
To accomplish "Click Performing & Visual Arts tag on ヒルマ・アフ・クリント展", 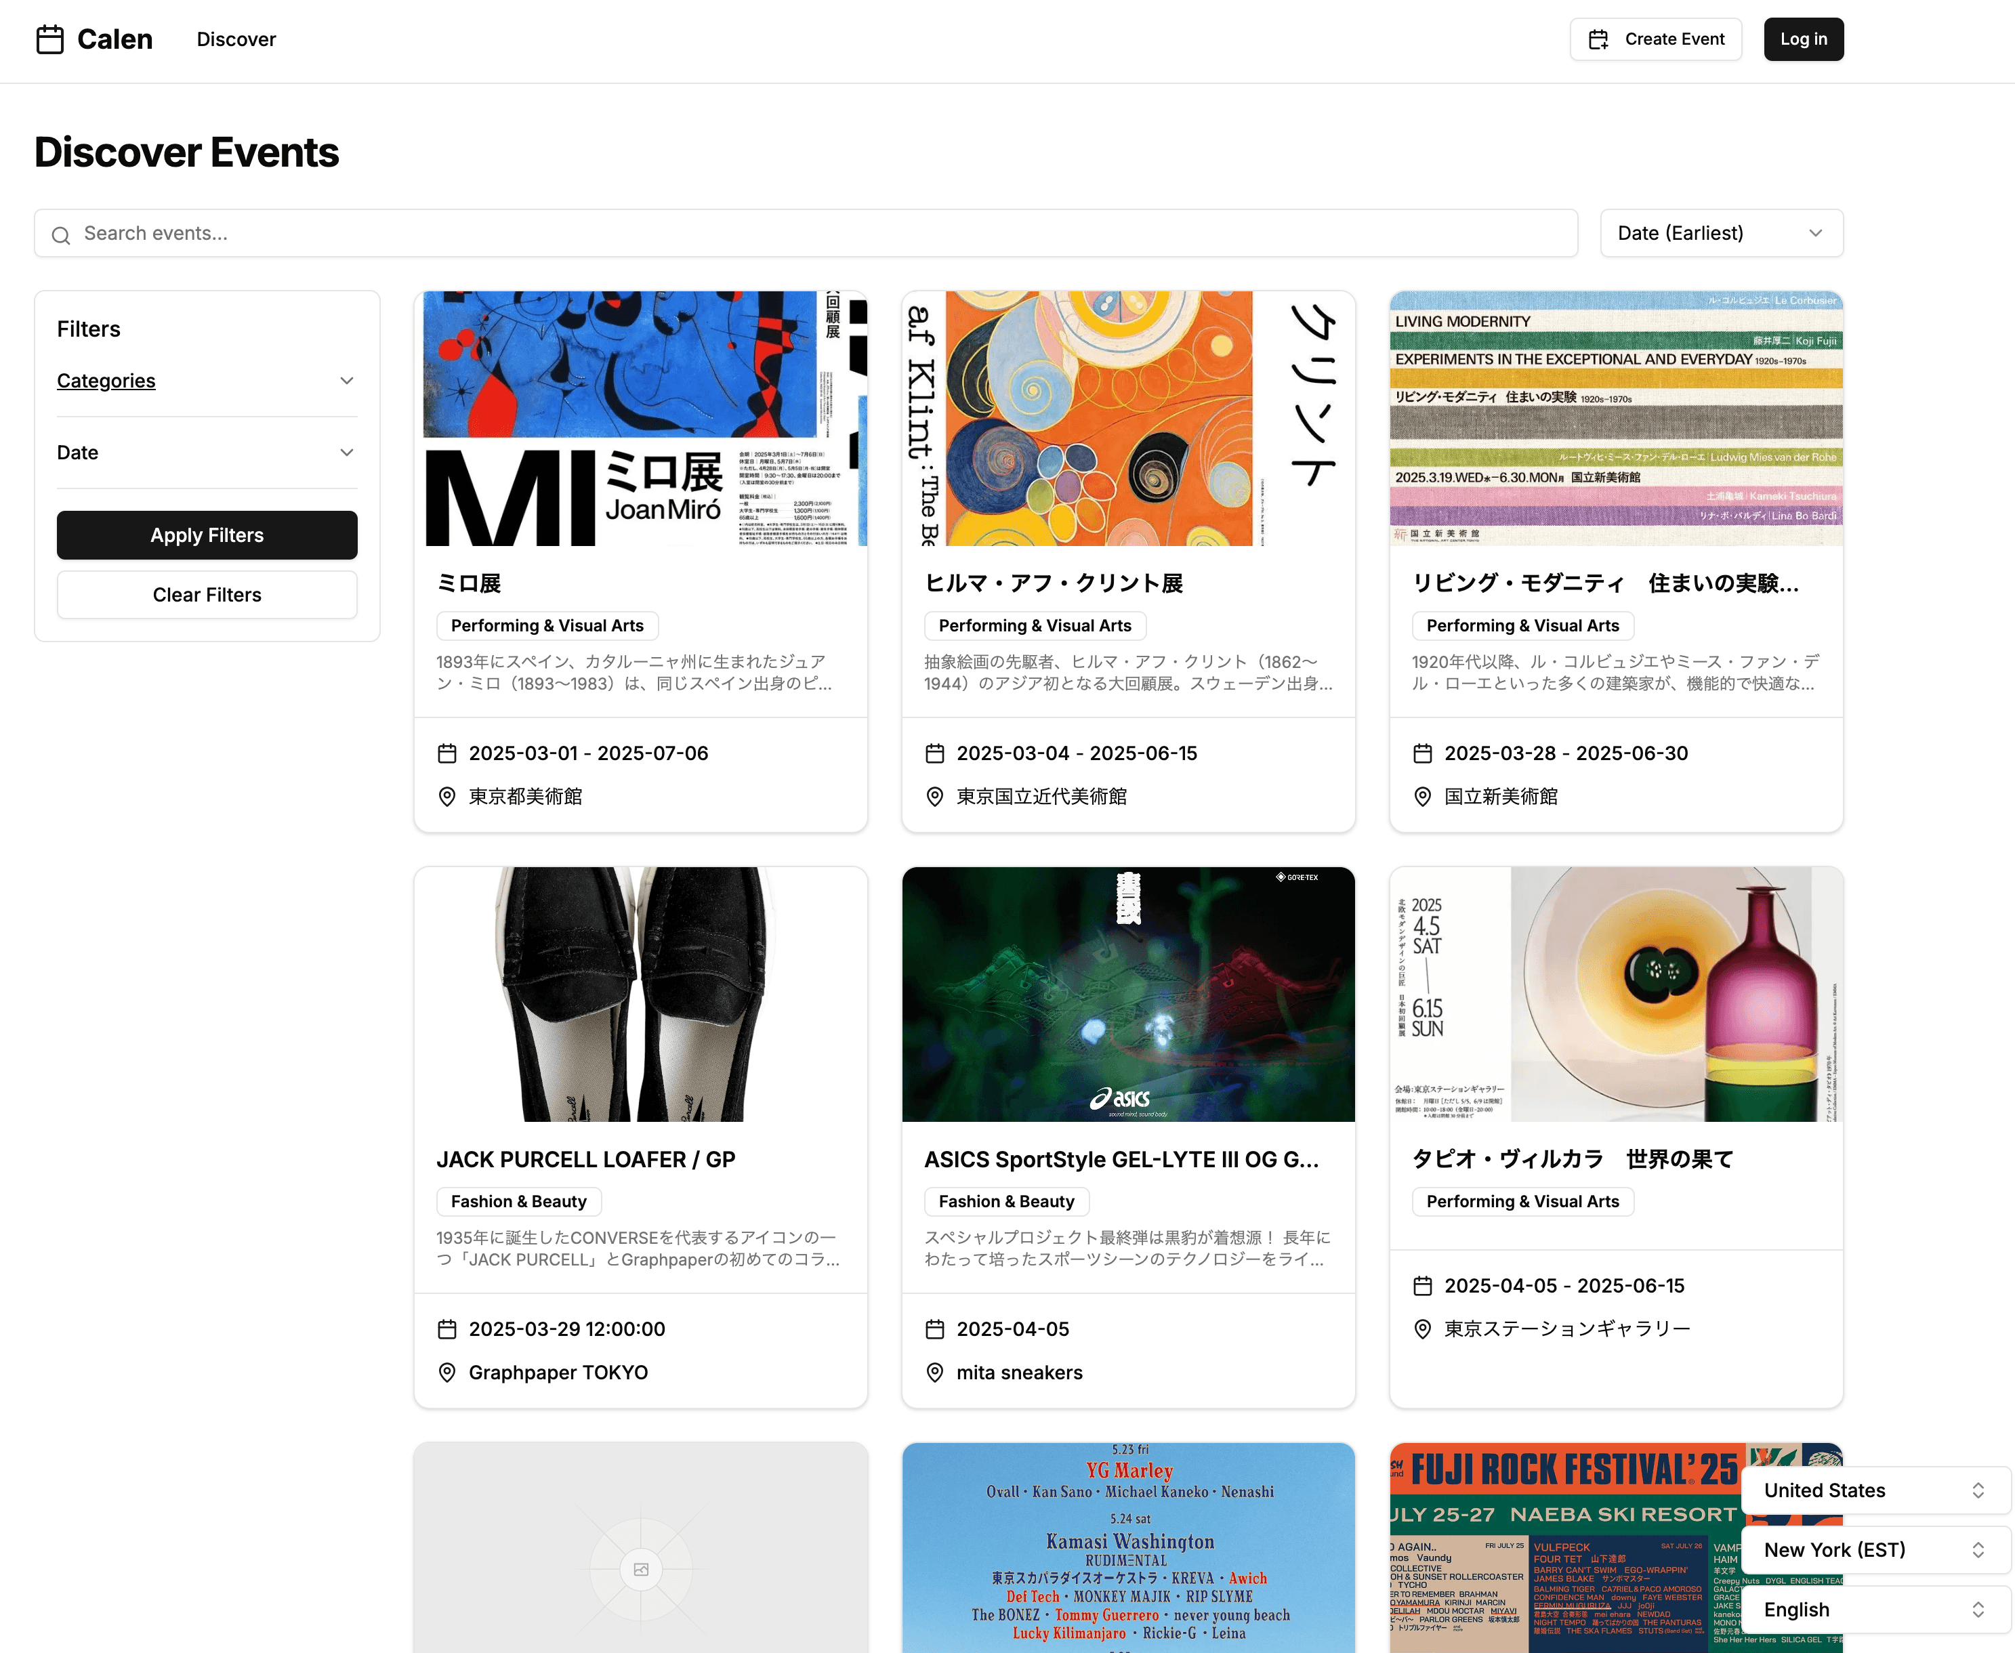I will click(x=1035, y=625).
